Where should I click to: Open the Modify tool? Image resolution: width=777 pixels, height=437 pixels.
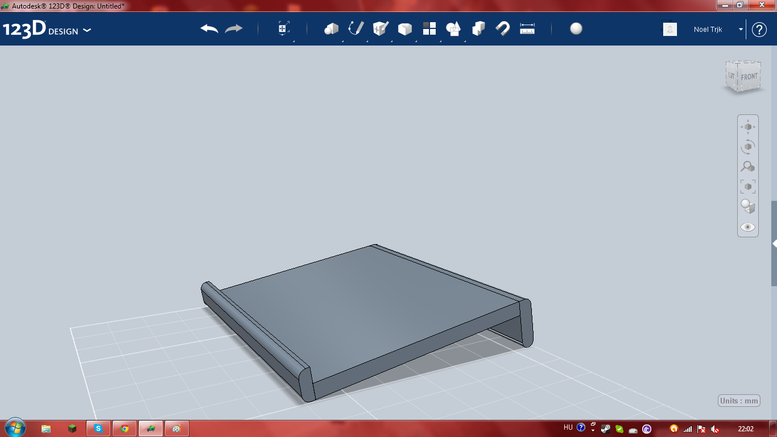point(404,29)
